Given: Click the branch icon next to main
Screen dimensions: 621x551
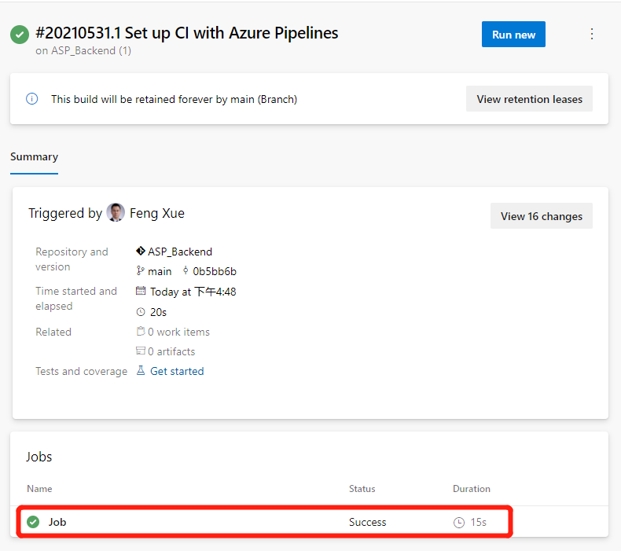Looking at the screenshot, I should coord(140,271).
